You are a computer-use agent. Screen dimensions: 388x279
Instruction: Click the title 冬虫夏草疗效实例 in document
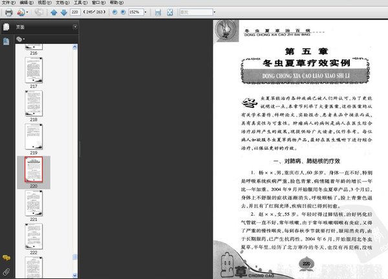point(307,63)
